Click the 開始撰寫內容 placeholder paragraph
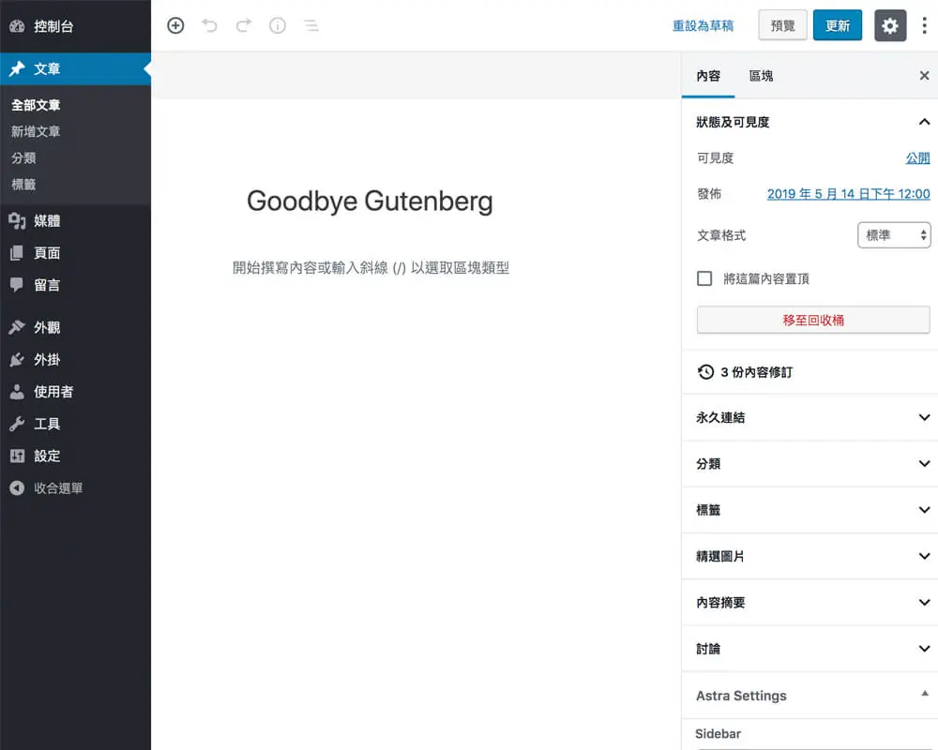Viewport: 938px width, 750px height. pos(371,267)
